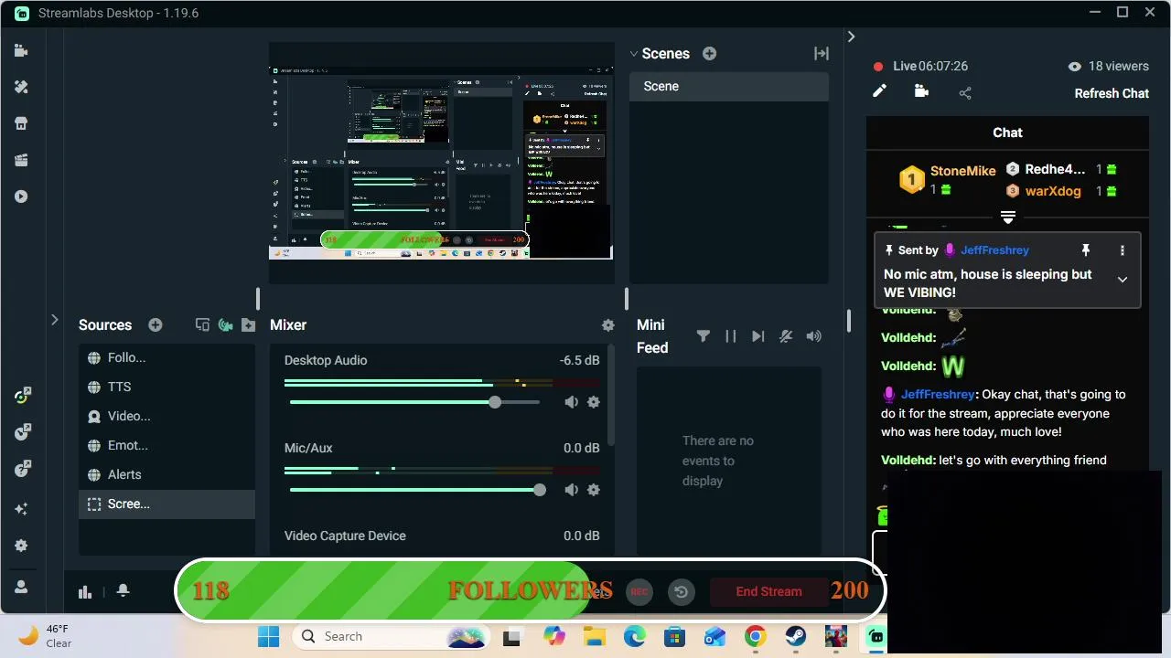The height and width of the screenshot is (658, 1171).
Task: Expand the gift leaderboard handle
Action: pyautogui.click(x=1007, y=218)
